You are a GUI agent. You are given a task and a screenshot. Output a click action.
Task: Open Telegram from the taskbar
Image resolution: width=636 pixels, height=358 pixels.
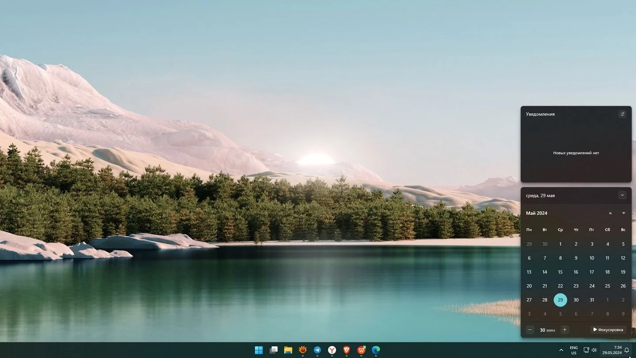pyautogui.click(x=317, y=350)
